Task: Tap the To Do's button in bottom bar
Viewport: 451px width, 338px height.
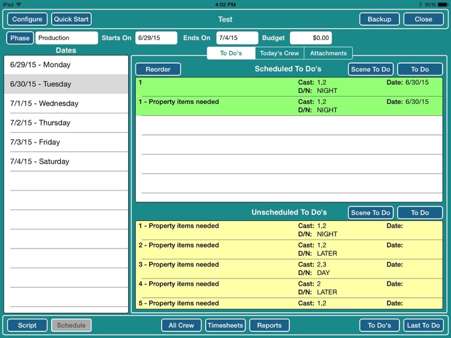Action: point(379,325)
